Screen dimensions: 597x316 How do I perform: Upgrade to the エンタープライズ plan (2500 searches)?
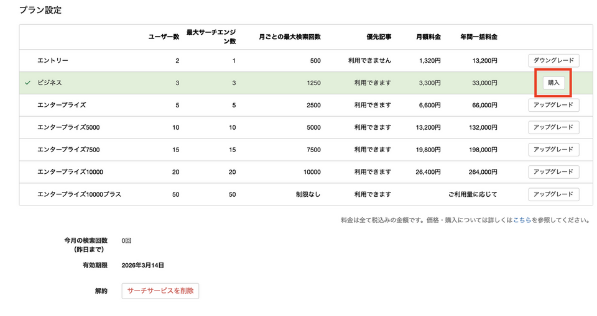point(553,106)
